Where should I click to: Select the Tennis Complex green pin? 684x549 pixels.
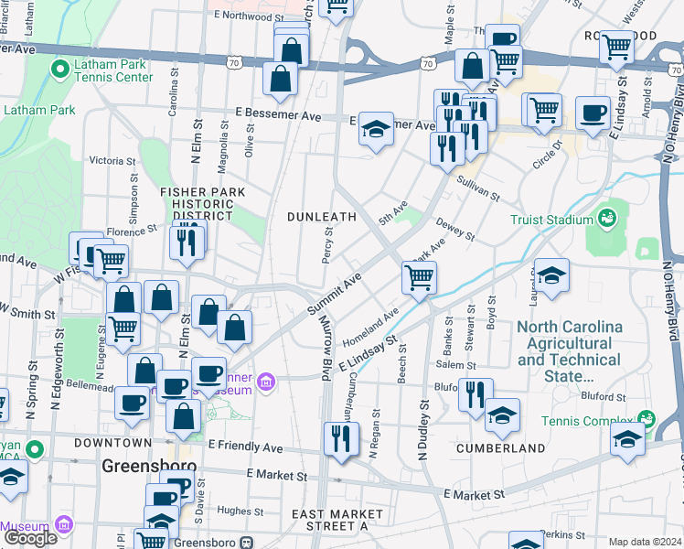(647, 420)
